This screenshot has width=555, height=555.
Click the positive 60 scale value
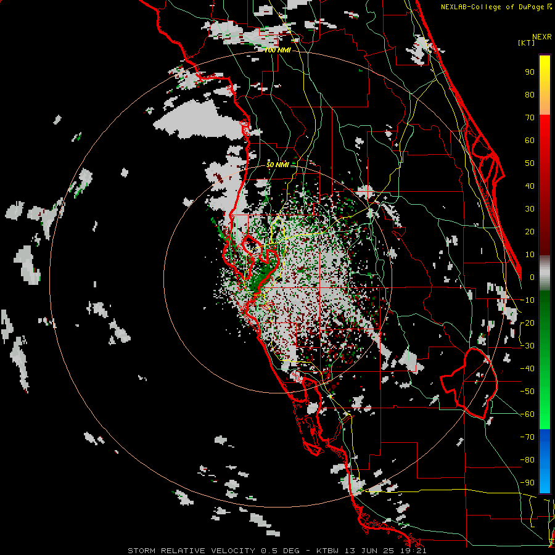click(x=530, y=141)
